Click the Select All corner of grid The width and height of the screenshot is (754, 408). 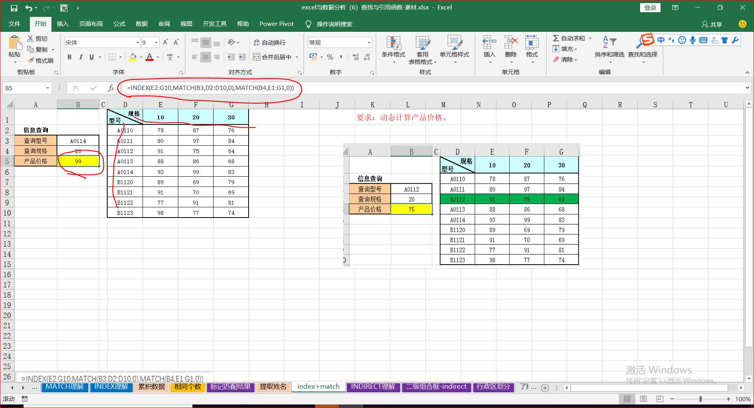pos(9,104)
